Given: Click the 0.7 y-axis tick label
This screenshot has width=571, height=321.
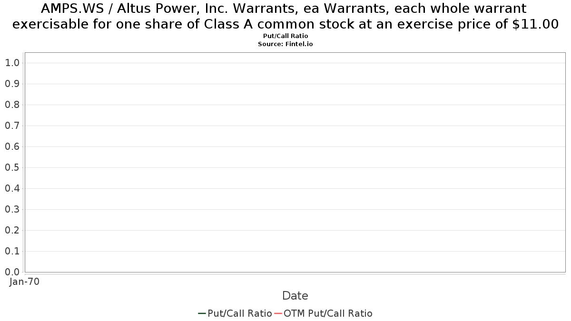Looking at the screenshot, I should tap(12, 126).
